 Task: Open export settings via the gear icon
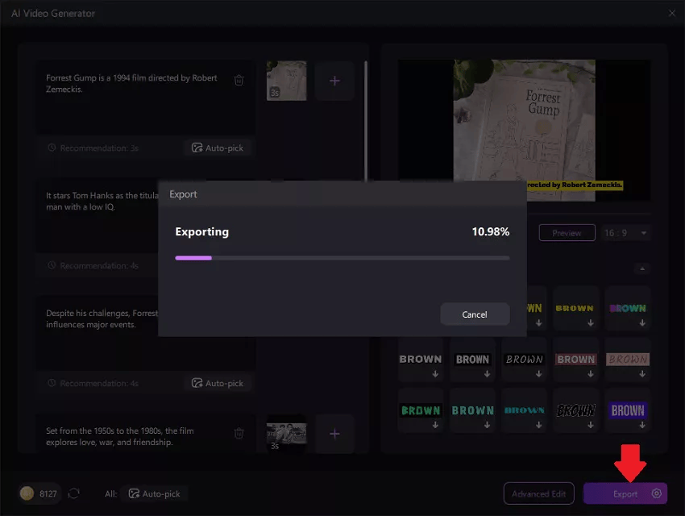(x=657, y=493)
